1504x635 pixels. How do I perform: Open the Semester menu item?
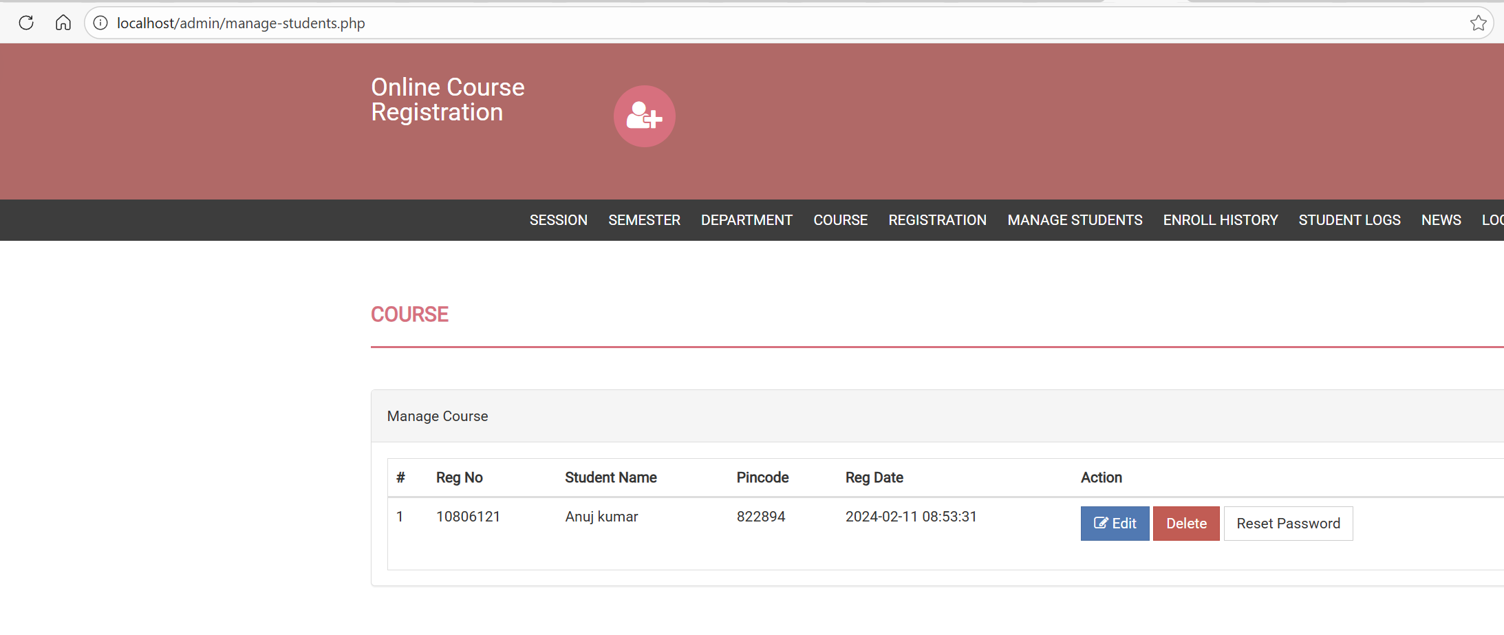[644, 220]
